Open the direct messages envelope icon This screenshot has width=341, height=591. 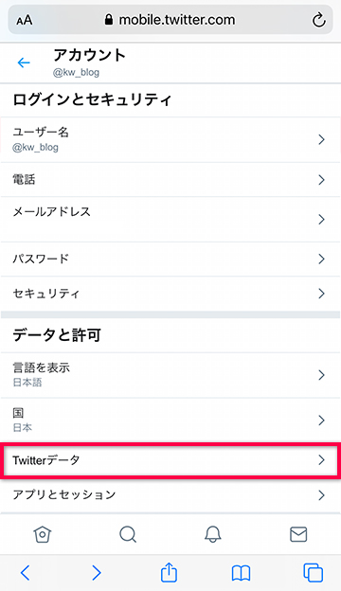click(x=298, y=534)
